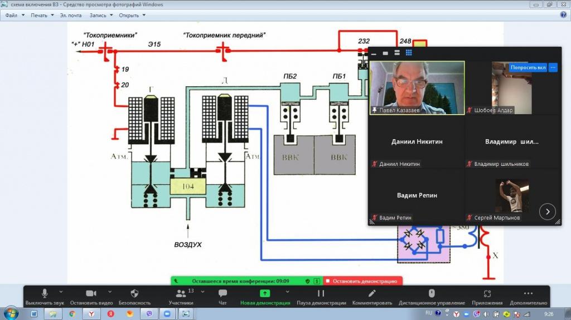This screenshot has width=571, height=320.
Task: Stop camera with Остановить видео
Action: point(91,297)
